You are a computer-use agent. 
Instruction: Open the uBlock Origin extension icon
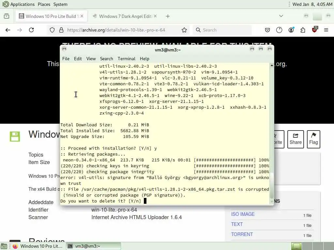tap(315, 30)
